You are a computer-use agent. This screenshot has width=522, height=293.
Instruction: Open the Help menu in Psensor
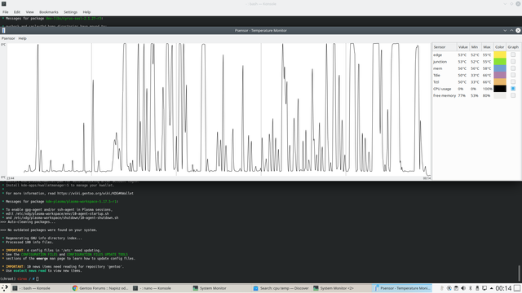(22, 38)
